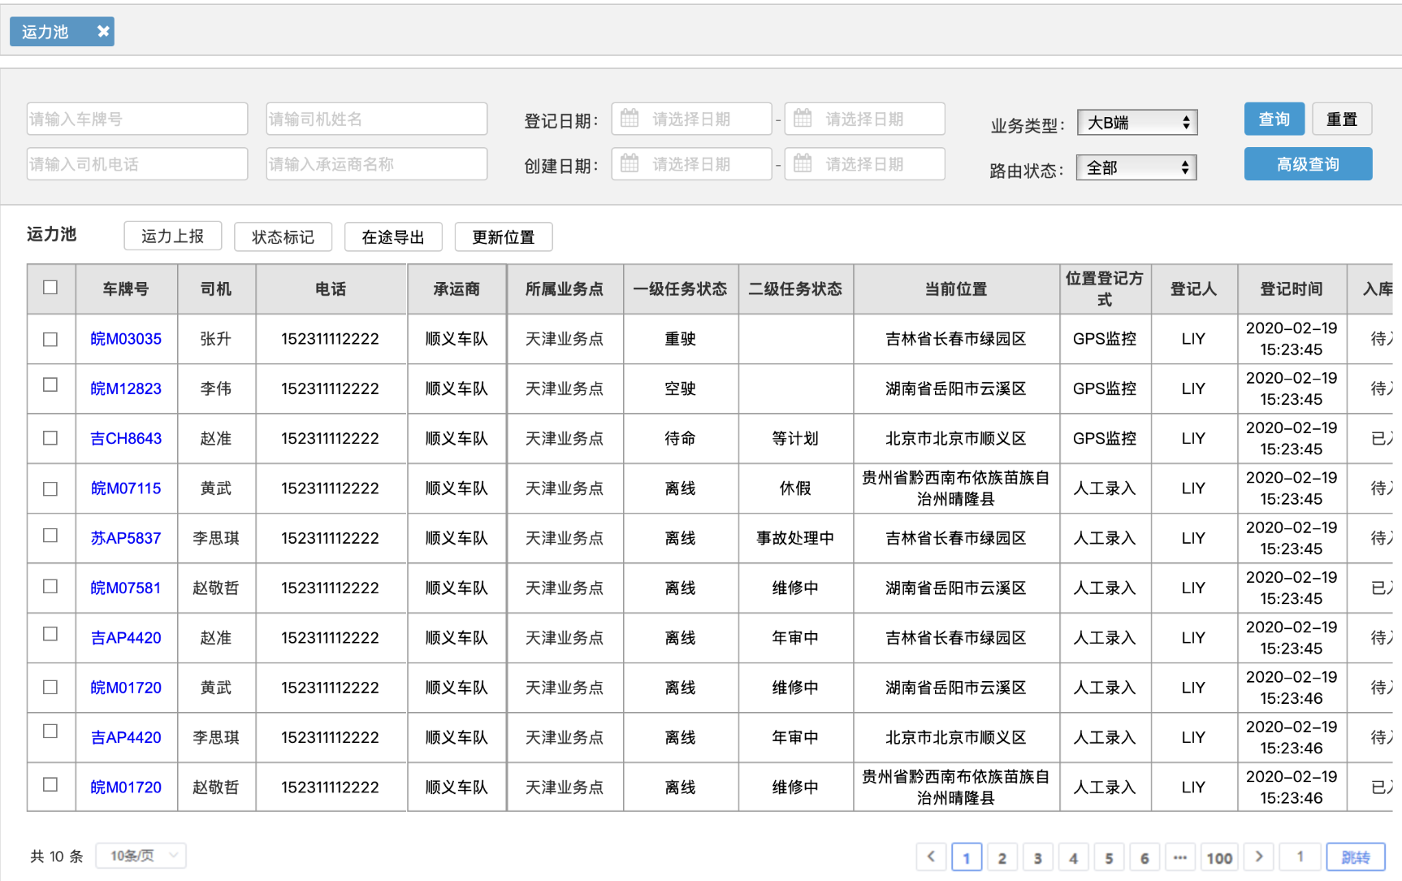Open details for vehicle 皖M12823
The width and height of the screenshot is (1402, 881).
[126, 388]
